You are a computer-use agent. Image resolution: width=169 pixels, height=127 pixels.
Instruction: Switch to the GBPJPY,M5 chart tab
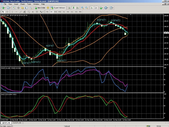[6, 123]
